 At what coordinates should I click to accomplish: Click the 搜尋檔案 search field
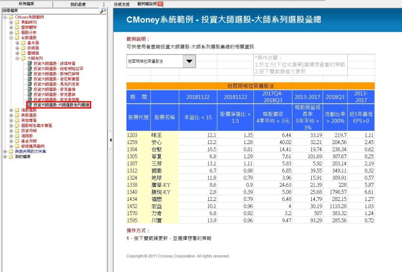click(x=50, y=10)
